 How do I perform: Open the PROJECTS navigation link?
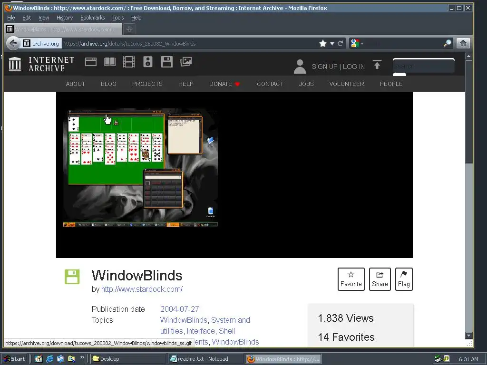click(147, 84)
